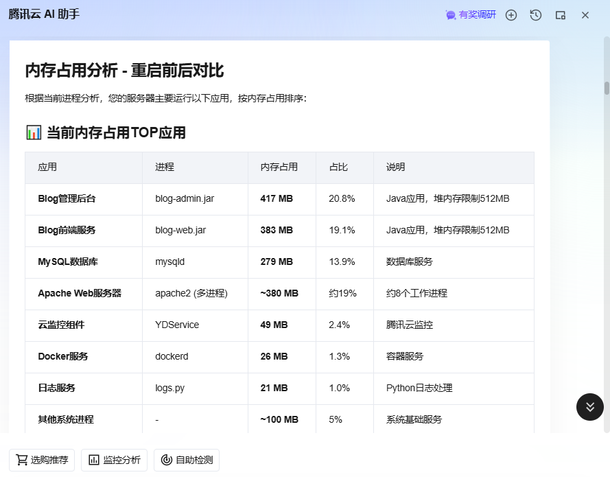This screenshot has width=610, height=477.
Task: Click the MySQL数据库 row name
Action: point(67,262)
